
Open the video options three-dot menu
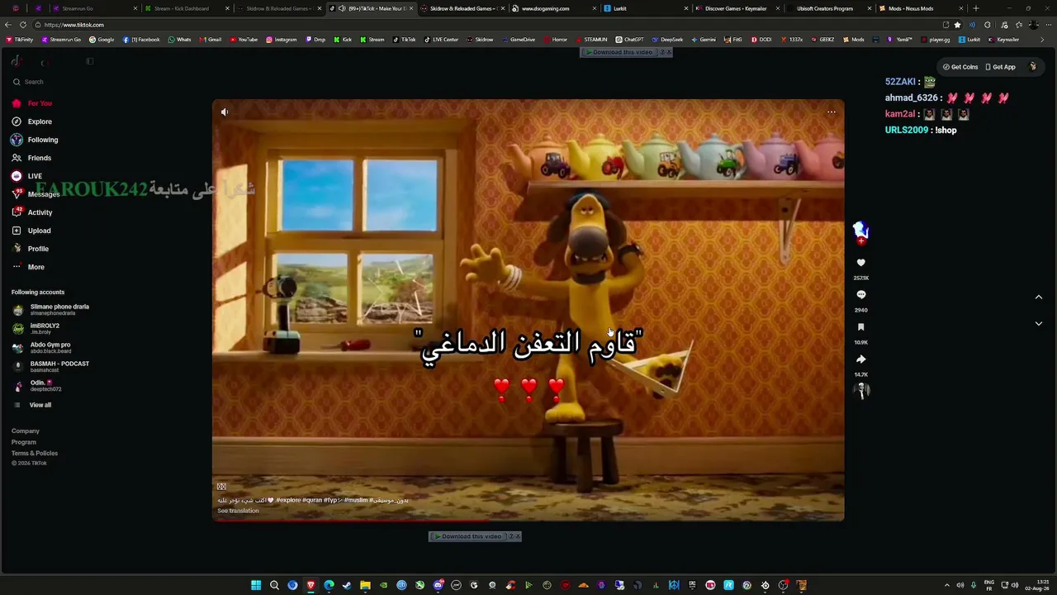(x=832, y=112)
